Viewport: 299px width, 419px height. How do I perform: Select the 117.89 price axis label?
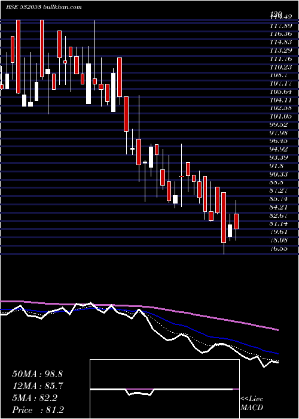[280, 26]
